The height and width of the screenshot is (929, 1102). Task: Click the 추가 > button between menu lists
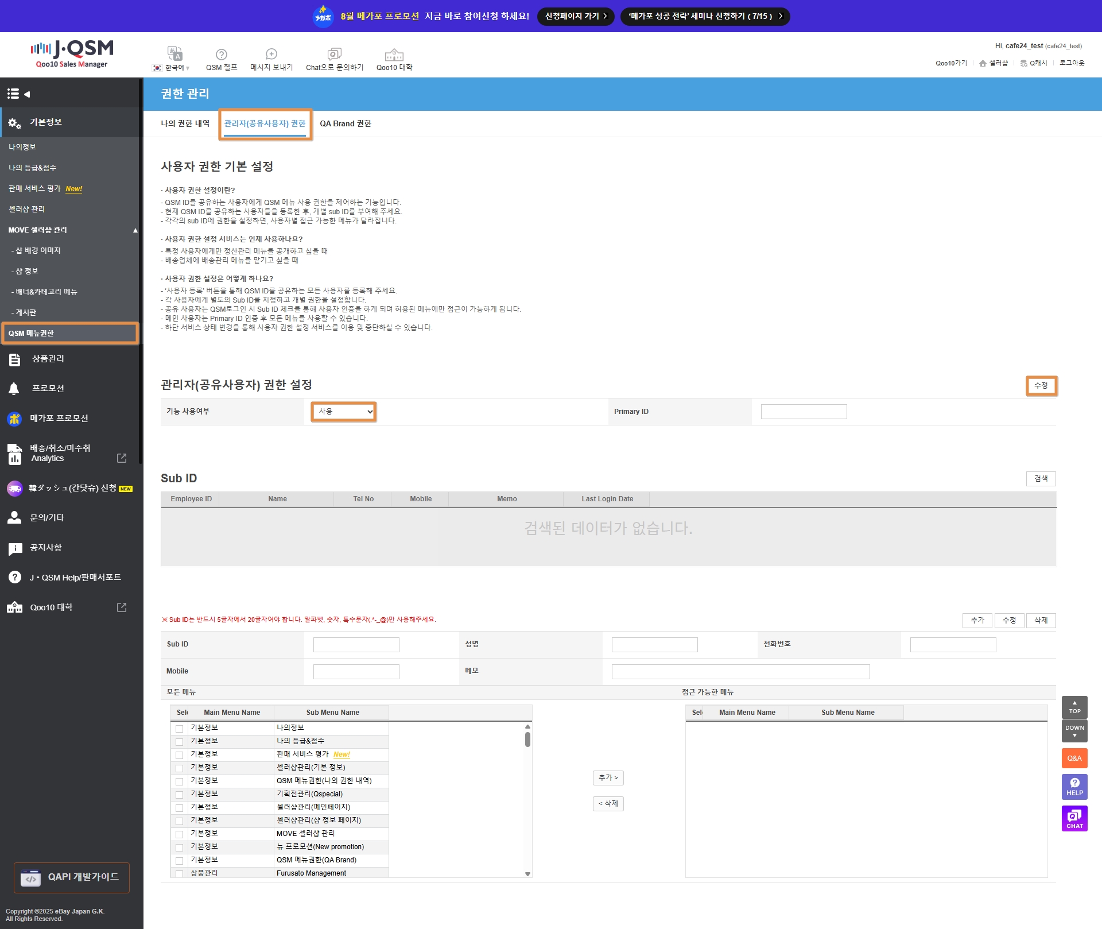pos(608,777)
